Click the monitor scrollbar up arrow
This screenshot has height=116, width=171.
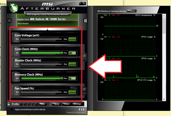164,16
